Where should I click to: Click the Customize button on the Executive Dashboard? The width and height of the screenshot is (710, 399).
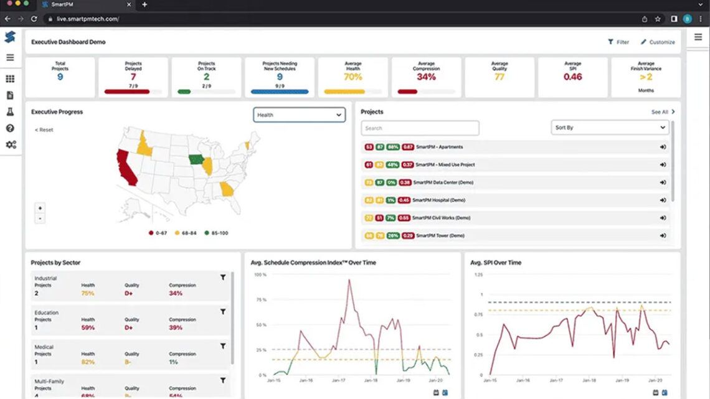point(657,42)
